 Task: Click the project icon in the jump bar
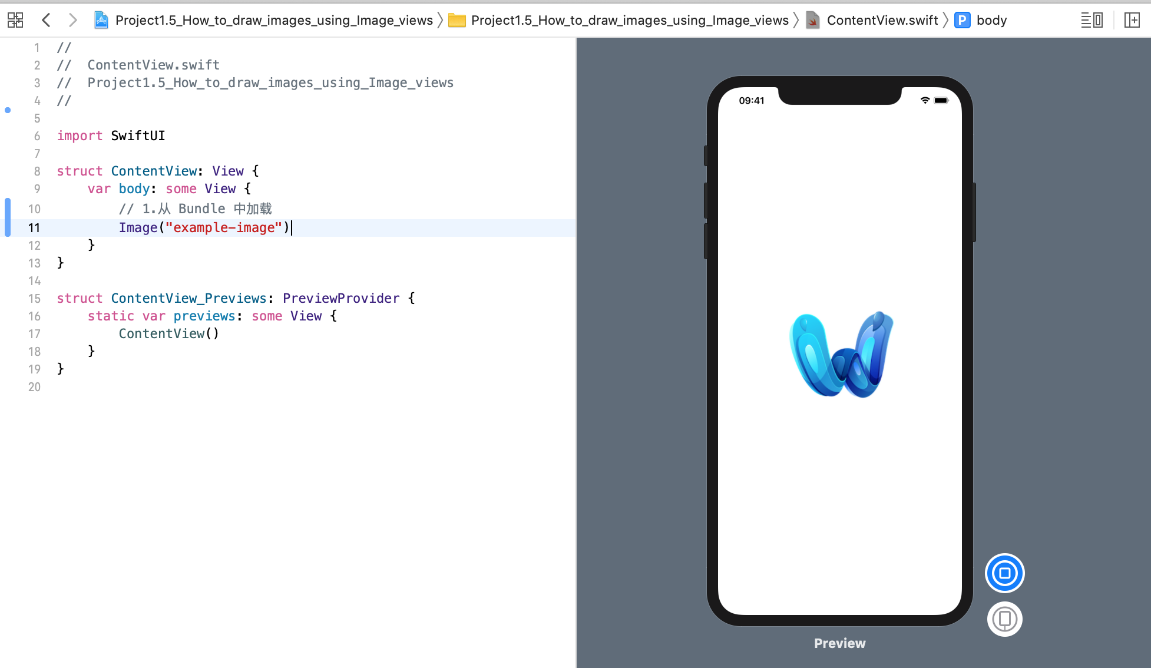[101, 20]
